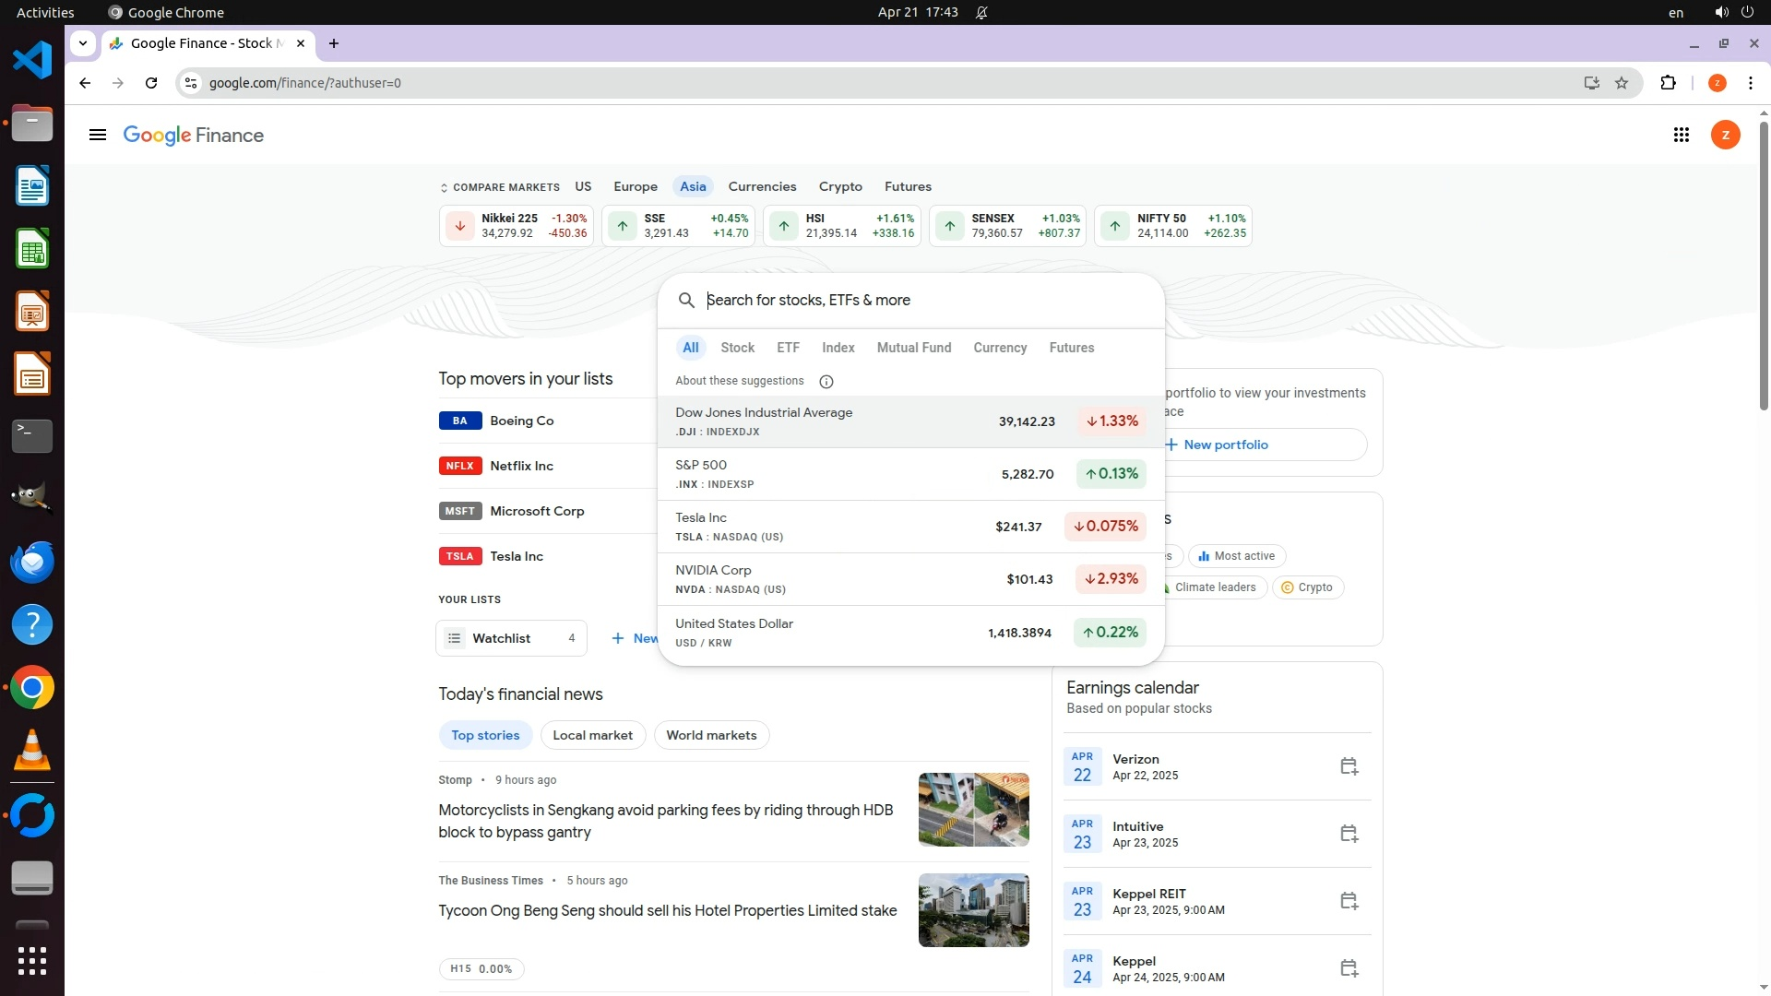Click the New portfolio button
Viewport: 1771px width, 996px height.
pyautogui.click(x=1226, y=445)
